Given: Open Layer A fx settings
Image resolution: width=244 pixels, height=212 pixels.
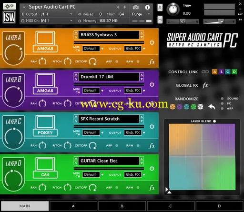Looking at the screenshot, I should [152, 61].
